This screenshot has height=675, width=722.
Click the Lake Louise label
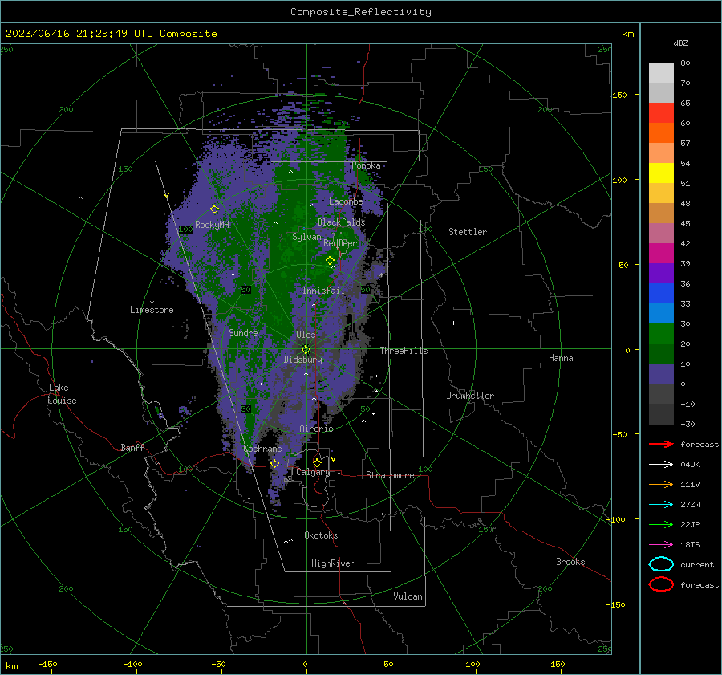tap(62, 394)
